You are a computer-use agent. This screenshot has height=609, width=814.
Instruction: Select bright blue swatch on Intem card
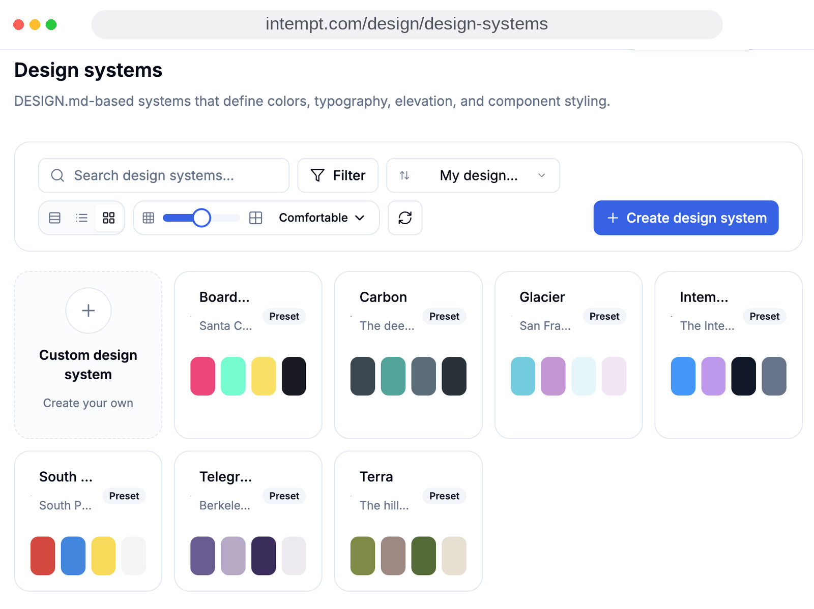pyautogui.click(x=683, y=376)
